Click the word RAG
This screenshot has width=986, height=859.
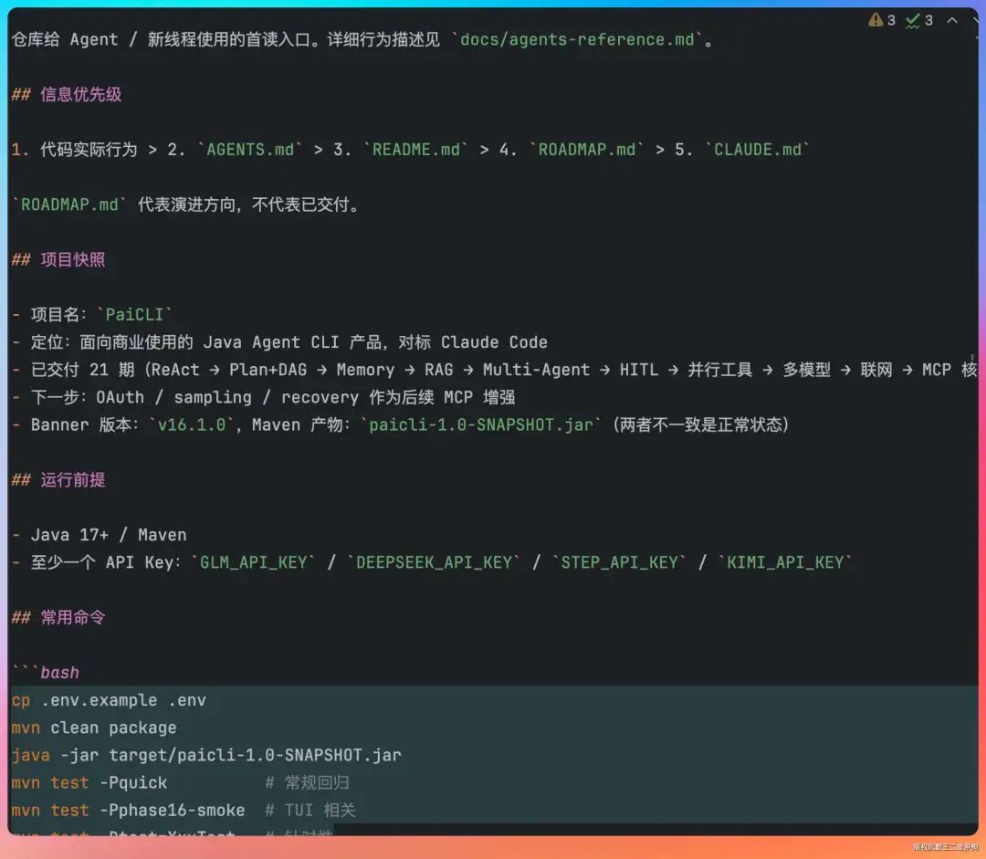pos(438,370)
